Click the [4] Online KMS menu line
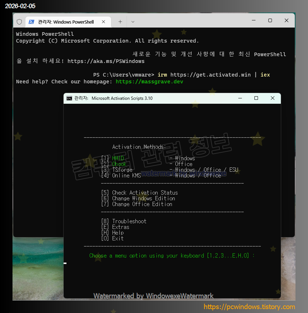Image resolution: width=308 pixels, height=313 pixels. click(161, 176)
